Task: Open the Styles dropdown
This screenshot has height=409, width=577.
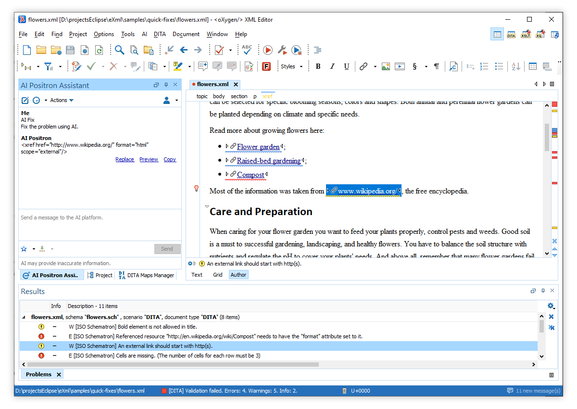Action: click(291, 66)
